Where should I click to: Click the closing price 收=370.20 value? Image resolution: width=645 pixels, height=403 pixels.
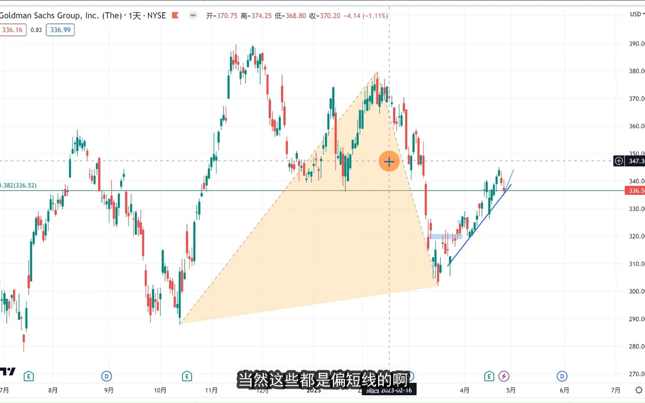coord(325,16)
